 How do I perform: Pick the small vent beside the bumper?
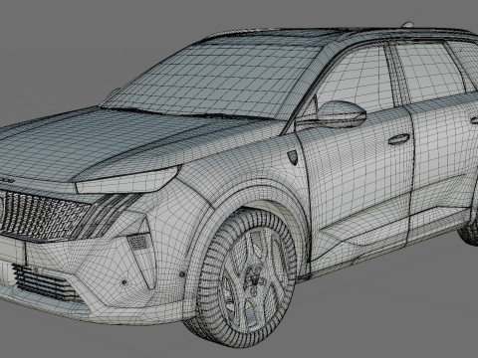(x=138, y=242)
